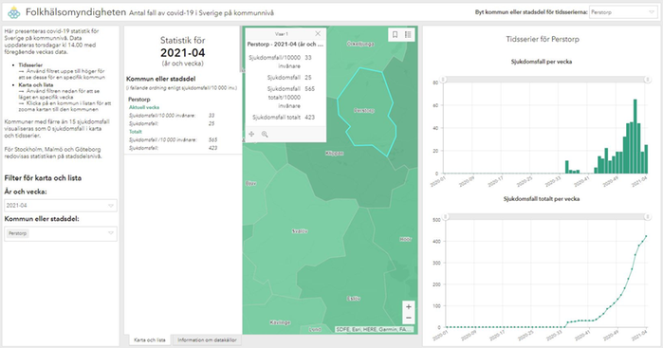Click Aktuell vecka label in list
This screenshot has height=348, width=663.
point(144,107)
